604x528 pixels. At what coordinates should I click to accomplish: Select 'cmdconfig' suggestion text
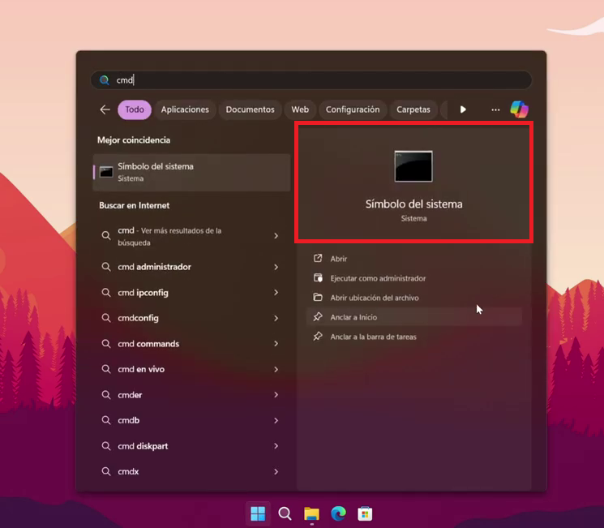click(x=138, y=319)
